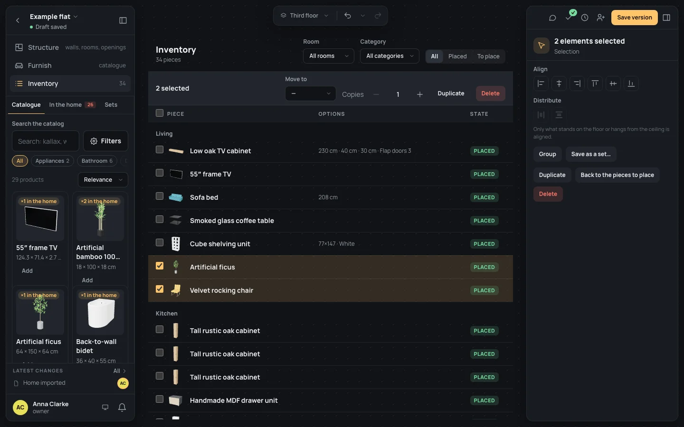Open the Move to dropdown

coord(310,93)
